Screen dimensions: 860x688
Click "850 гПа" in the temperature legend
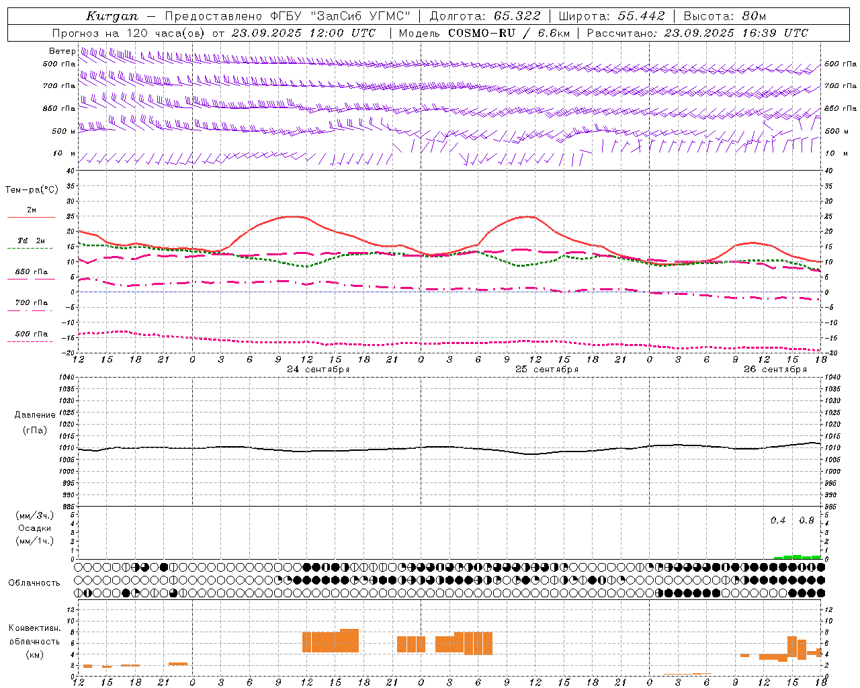(32, 272)
